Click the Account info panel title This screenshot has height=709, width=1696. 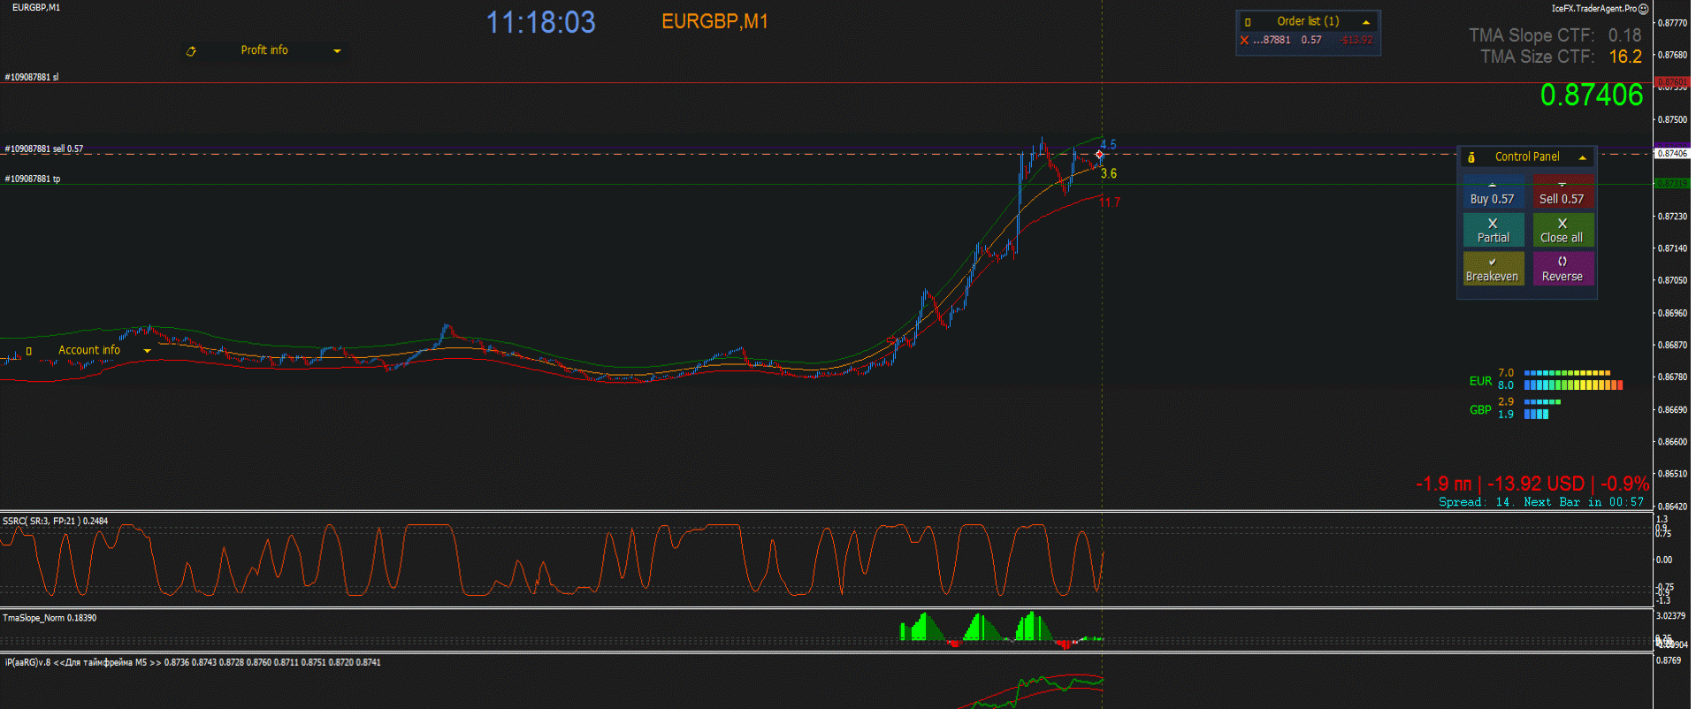coord(89,350)
